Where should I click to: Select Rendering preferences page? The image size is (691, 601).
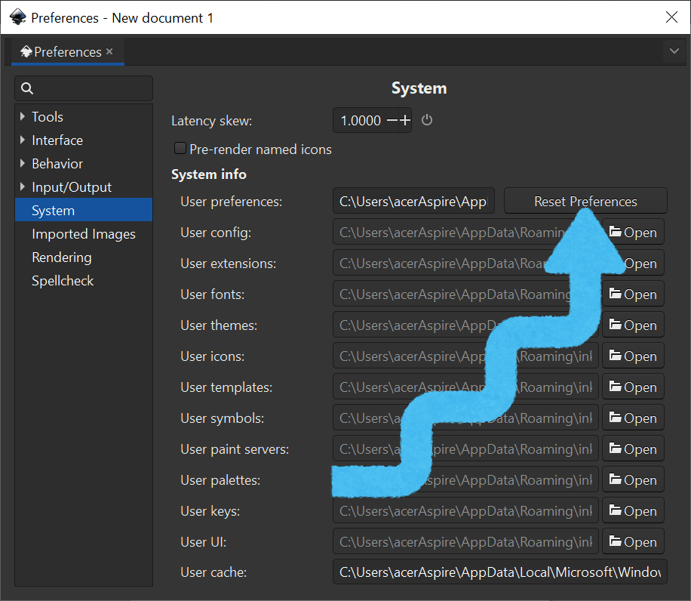click(x=61, y=257)
